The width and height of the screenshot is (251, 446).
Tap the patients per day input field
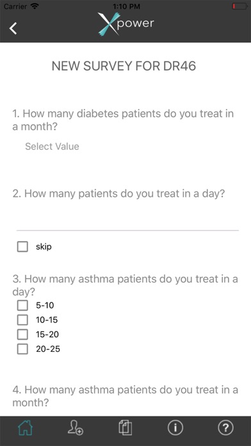coord(127,220)
